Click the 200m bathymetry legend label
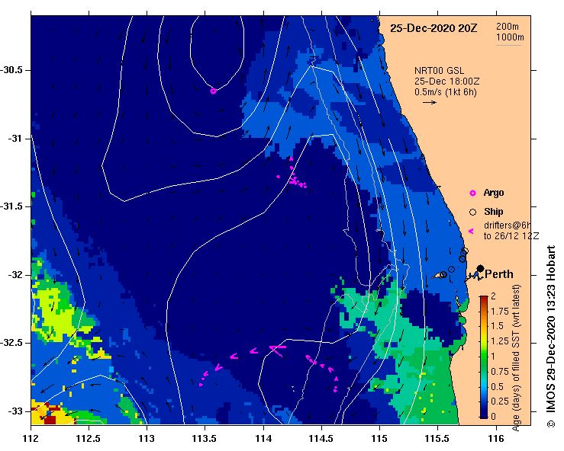 508,26
